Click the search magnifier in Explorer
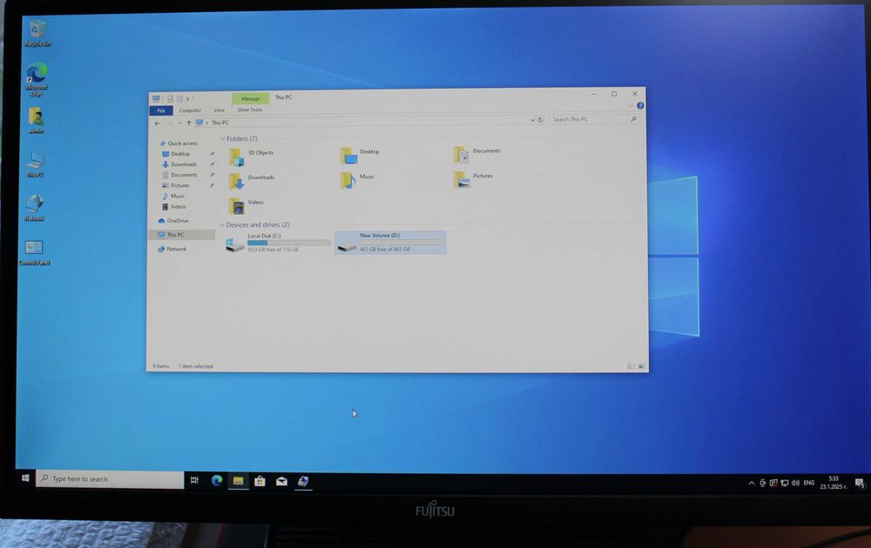The image size is (871, 548). [633, 119]
